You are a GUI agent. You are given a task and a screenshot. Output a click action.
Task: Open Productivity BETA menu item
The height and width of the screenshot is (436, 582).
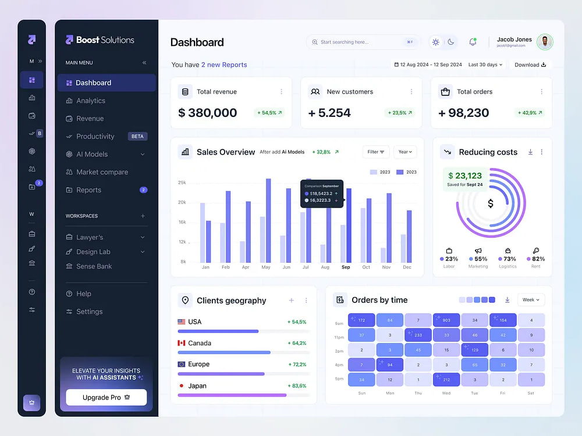point(107,137)
